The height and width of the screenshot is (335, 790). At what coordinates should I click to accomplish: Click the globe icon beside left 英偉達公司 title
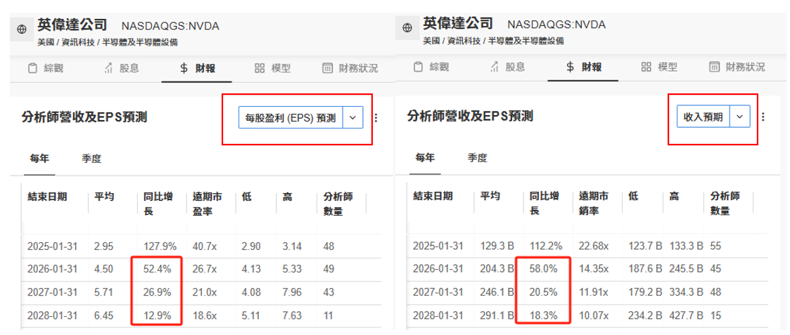(x=21, y=29)
